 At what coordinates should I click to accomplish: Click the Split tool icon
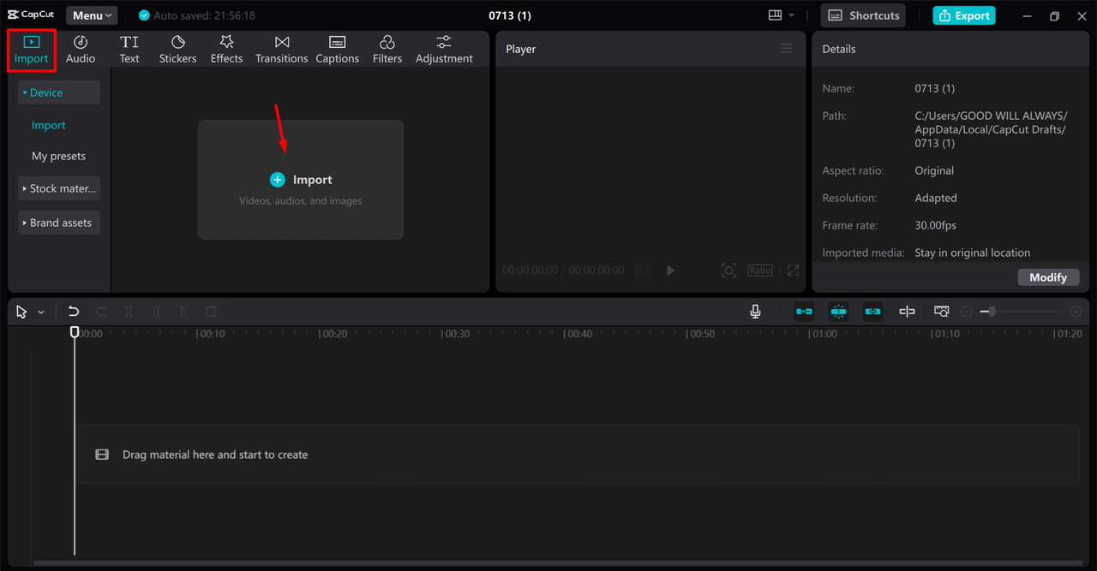pyautogui.click(x=129, y=312)
